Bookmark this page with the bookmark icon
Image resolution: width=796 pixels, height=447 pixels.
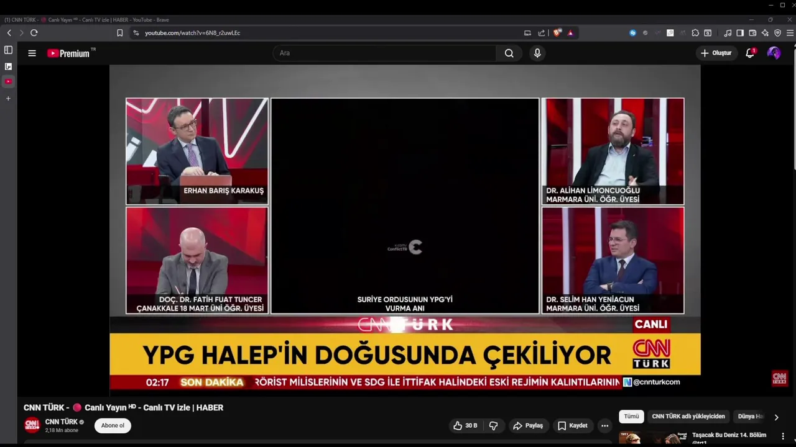click(x=120, y=33)
